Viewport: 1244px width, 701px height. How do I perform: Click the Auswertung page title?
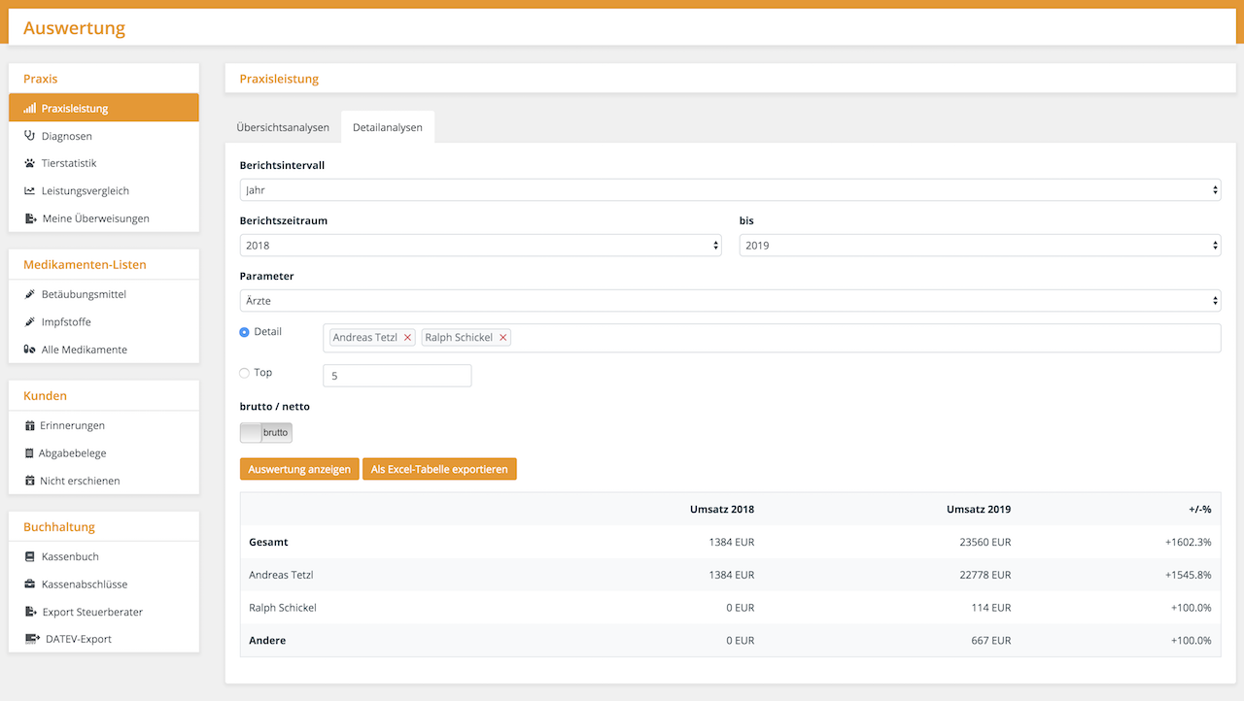(x=75, y=28)
